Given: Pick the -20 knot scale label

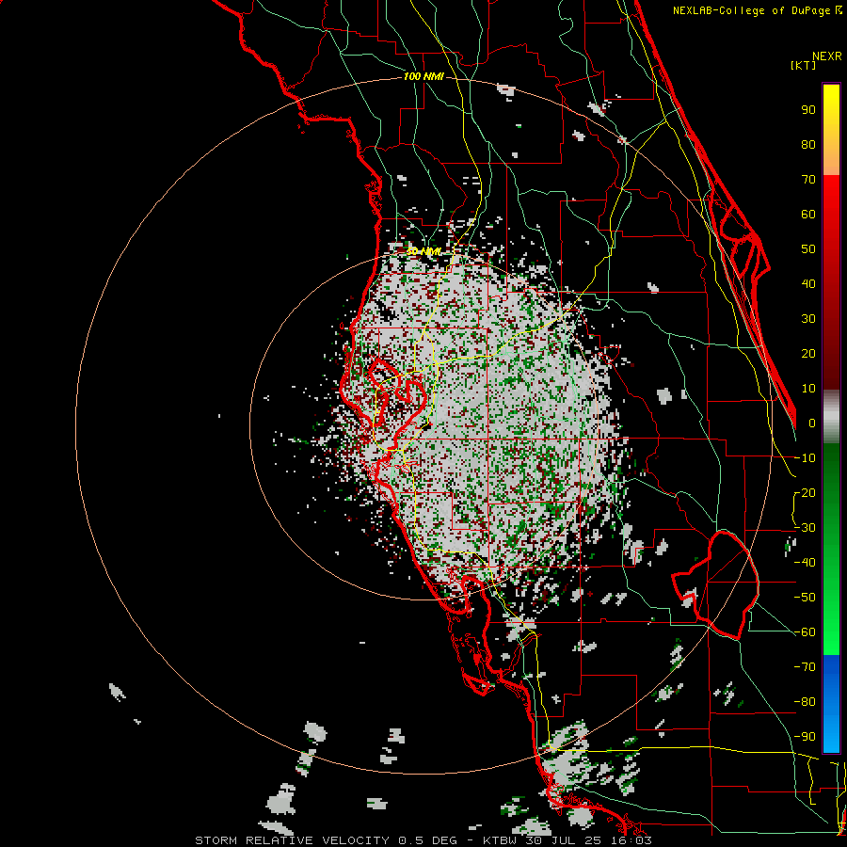Looking at the screenshot, I should click(x=805, y=493).
